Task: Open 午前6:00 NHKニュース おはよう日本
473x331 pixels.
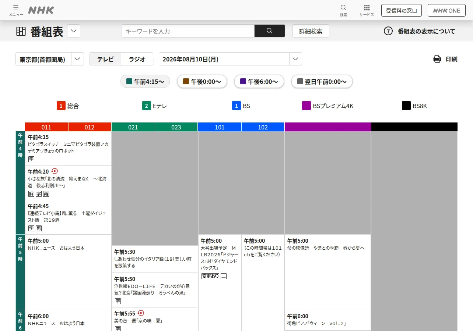Action: coord(68,320)
